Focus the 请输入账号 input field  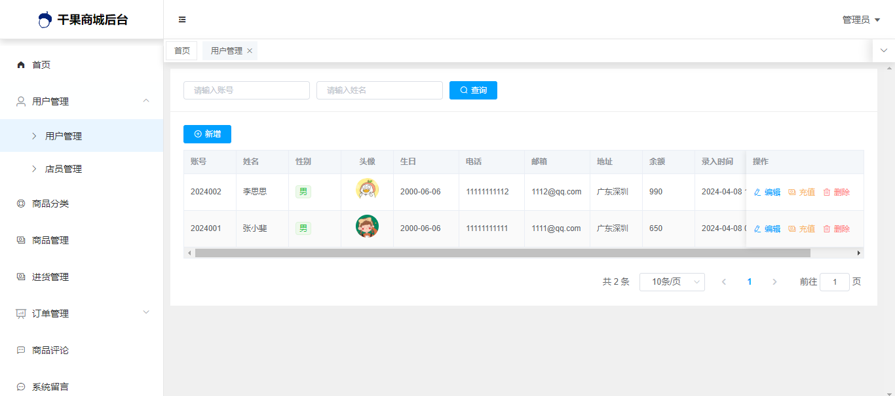point(246,90)
